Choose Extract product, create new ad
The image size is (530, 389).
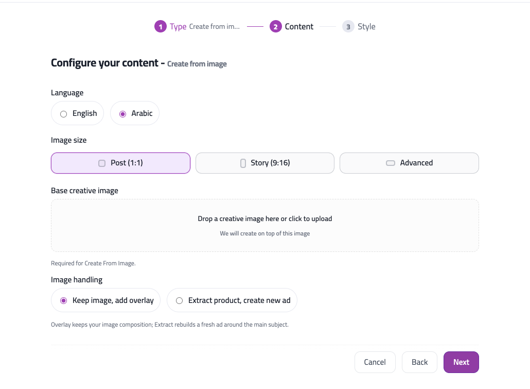click(x=232, y=300)
